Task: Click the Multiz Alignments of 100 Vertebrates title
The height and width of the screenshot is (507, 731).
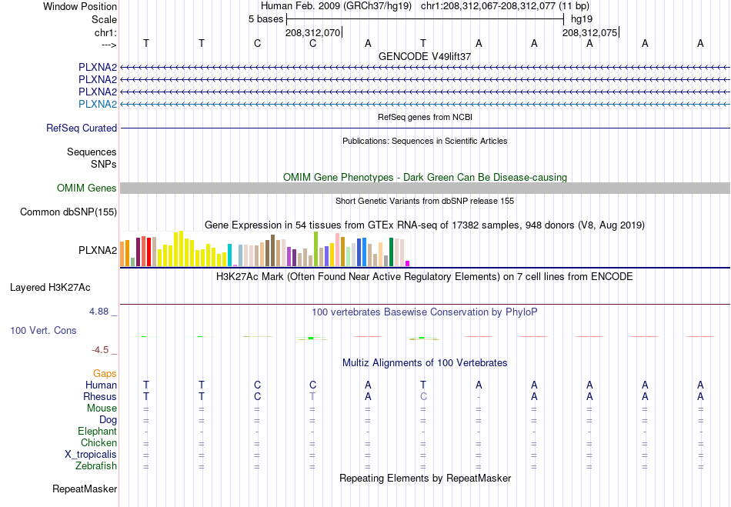Action: click(425, 362)
